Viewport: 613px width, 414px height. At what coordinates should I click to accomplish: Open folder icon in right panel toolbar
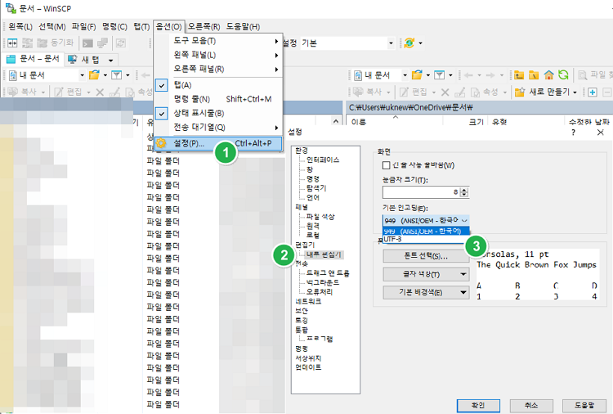417,74
